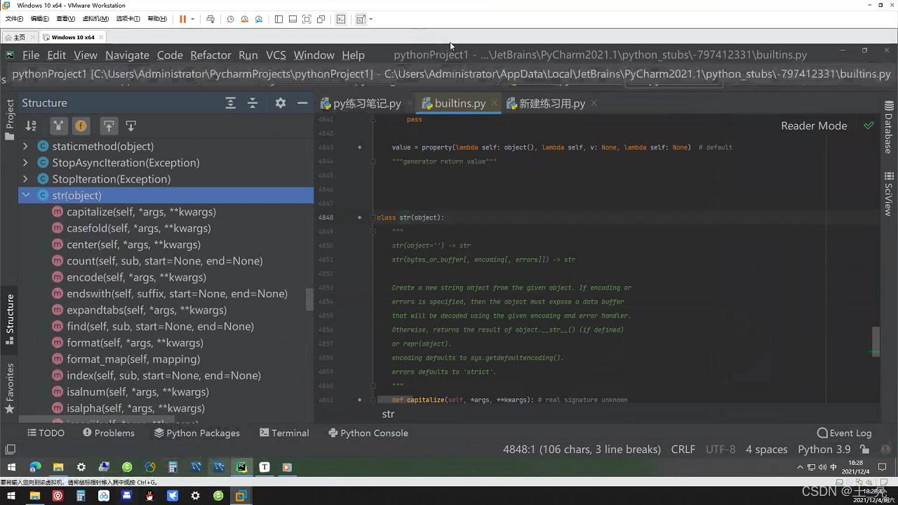The image size is (898, 505).
Task: Open the Event Log
Action: [845, 433]
